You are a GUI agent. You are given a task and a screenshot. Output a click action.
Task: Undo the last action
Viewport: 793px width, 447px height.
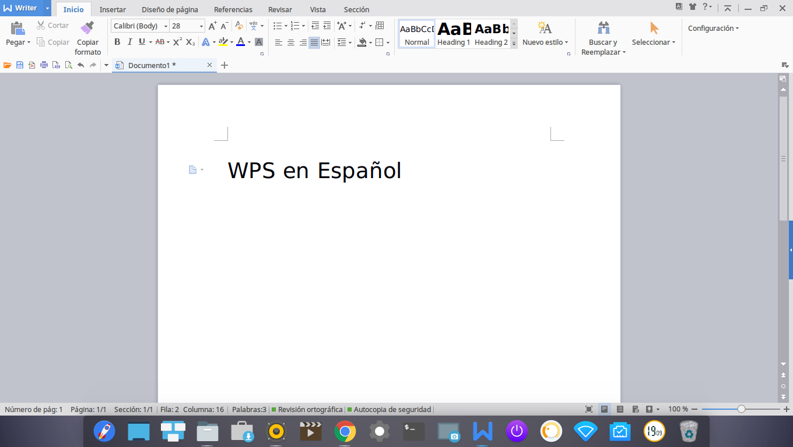(x=81, y=65)
